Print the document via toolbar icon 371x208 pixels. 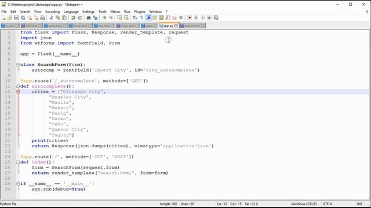[x=42, y=18]
